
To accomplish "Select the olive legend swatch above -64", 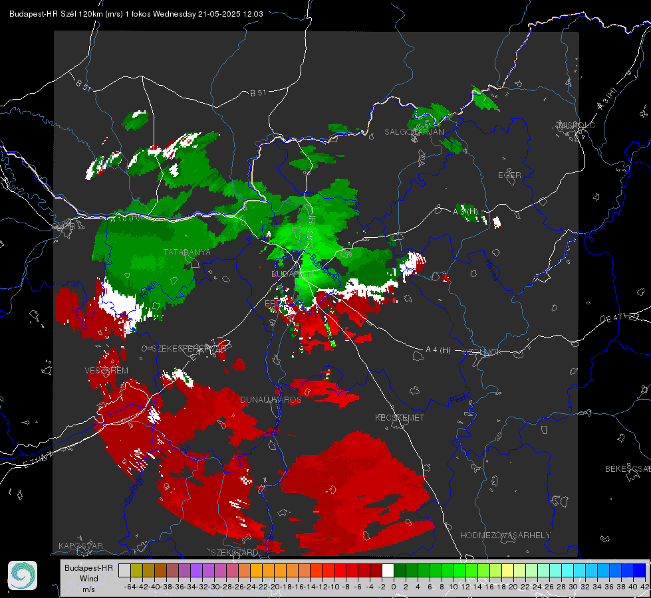I will [x=136, y=571].
